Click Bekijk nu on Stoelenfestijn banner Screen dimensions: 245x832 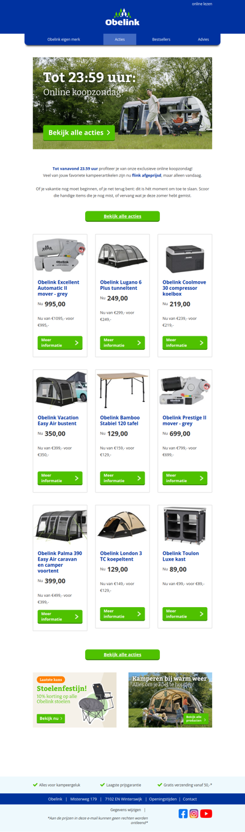(x=51, y=718)
